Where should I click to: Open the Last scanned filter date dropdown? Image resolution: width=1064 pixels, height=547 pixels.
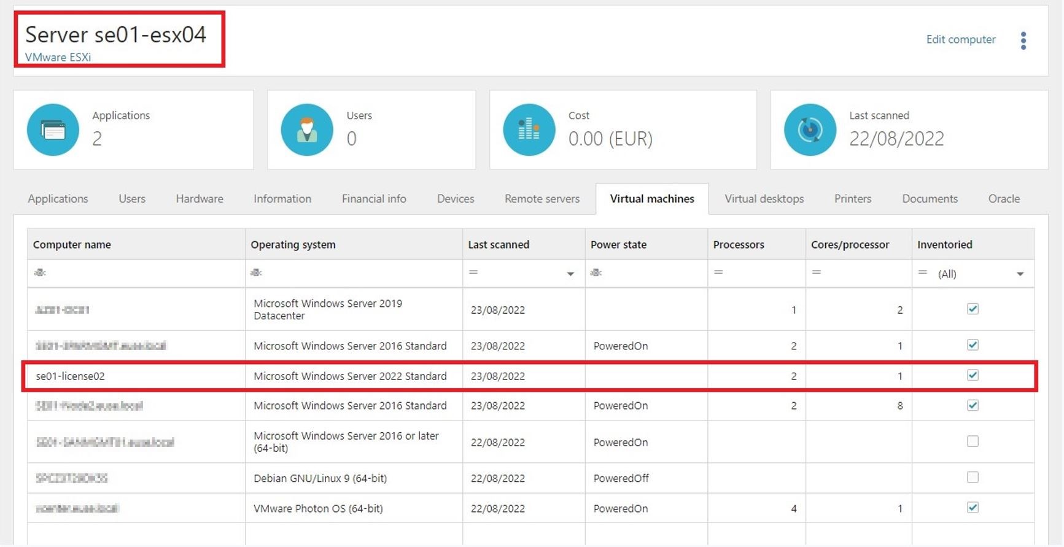tap(570, 274)
